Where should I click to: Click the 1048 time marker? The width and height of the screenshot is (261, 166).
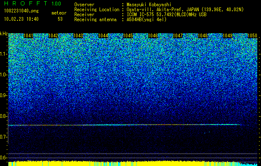coord(202,36)
